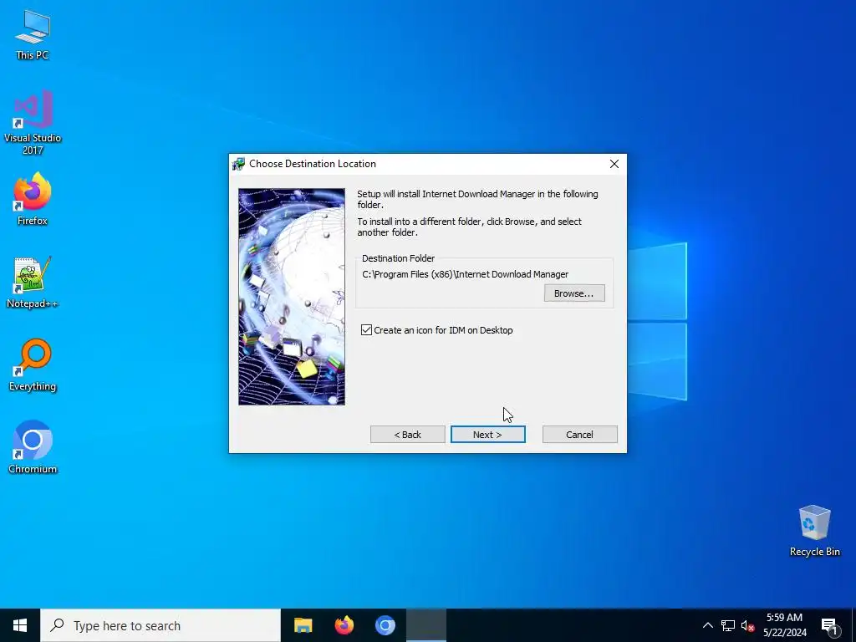Open the This PC desktop icon

(33, 35)
